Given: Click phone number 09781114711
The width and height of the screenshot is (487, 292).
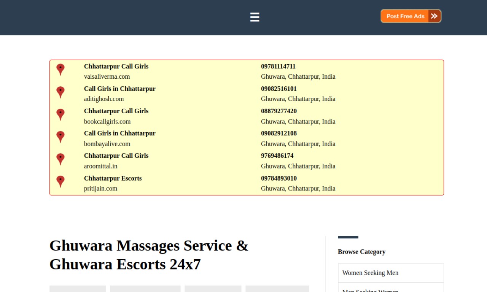Looking at the screenshot, I should (x=278, y=66).
